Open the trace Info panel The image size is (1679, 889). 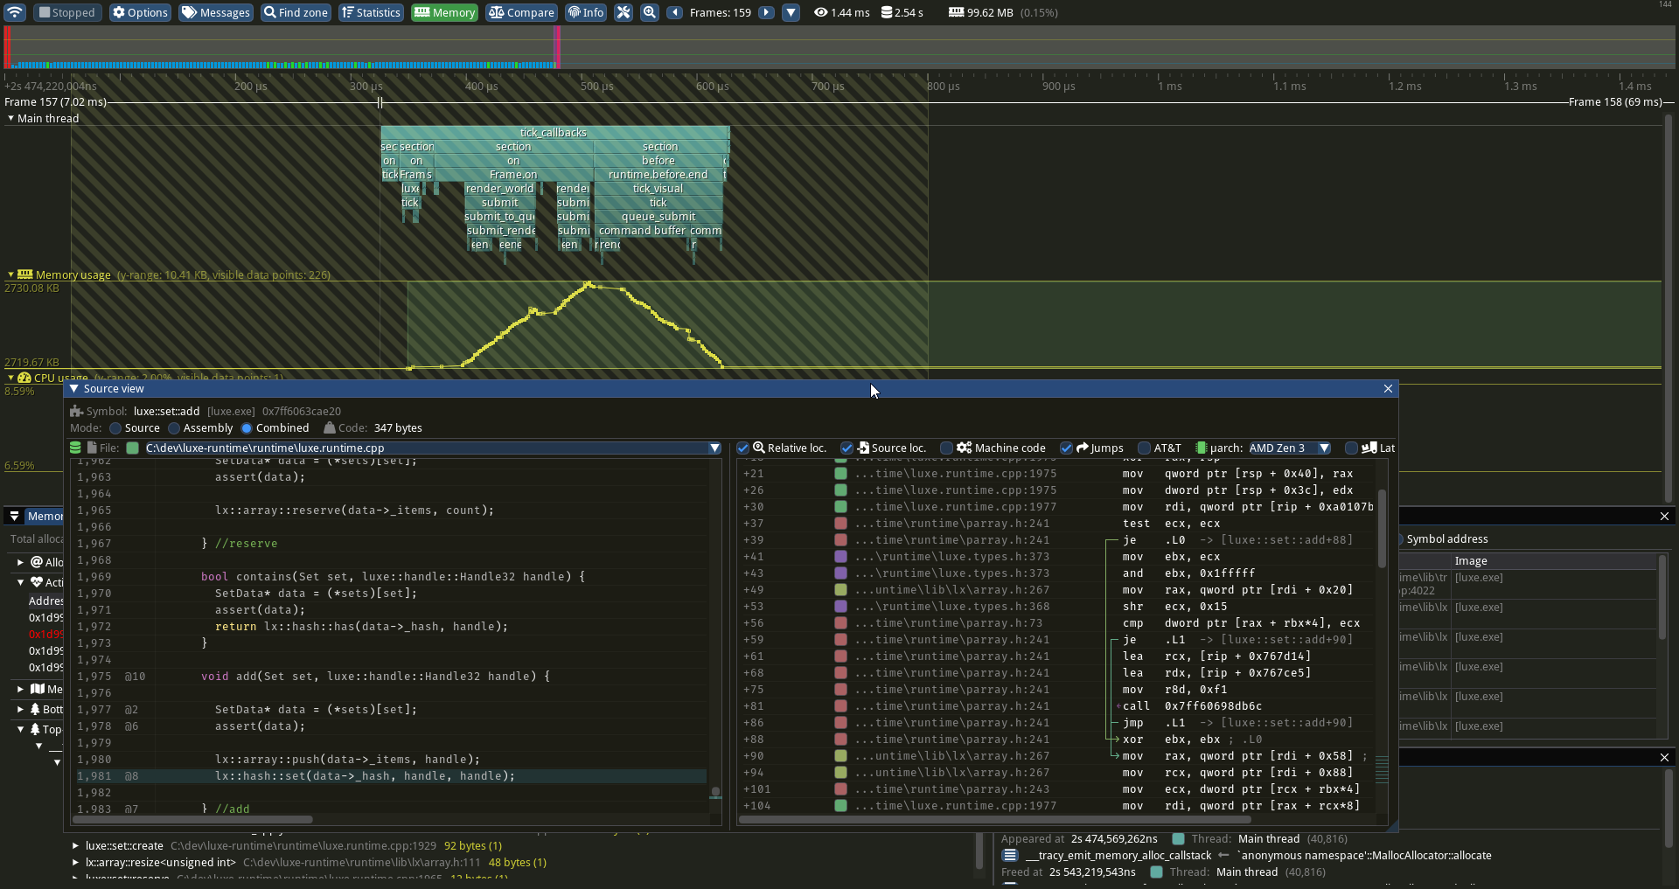(x=585, y=12)
